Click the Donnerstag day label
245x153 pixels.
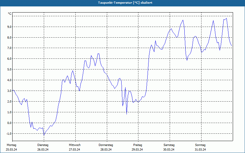(x=106, y=145)
